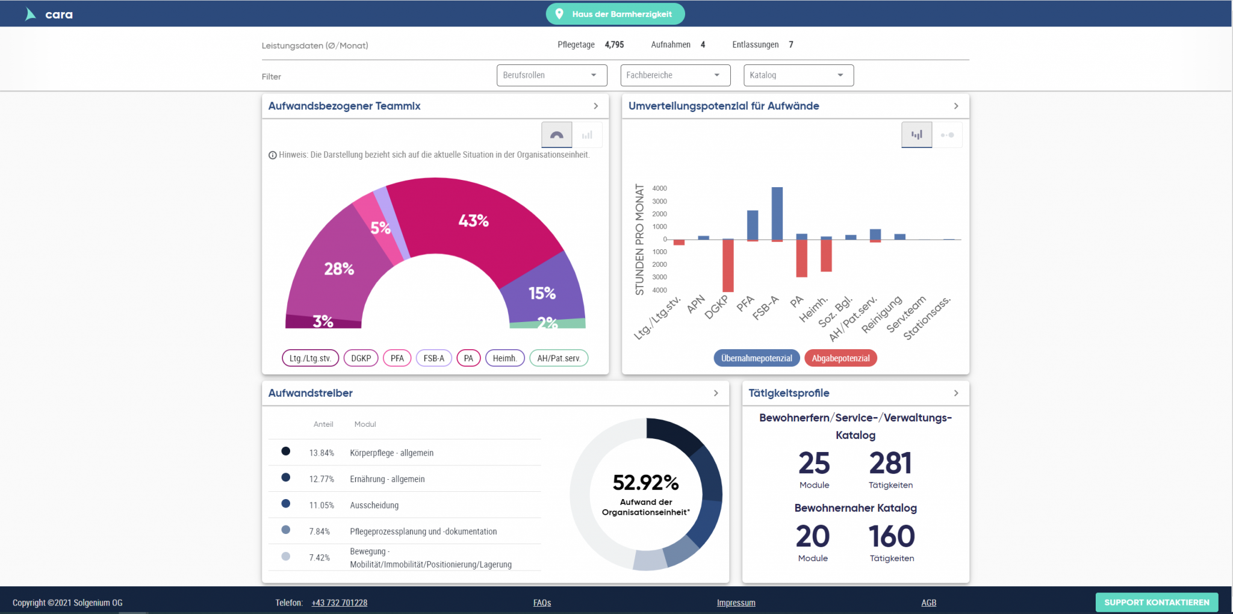This screenshot has height=614, width=1233.
Task: Switch Teammix to bar chart view
Action: click(587, 135)
